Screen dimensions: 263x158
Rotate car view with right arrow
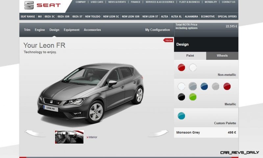click(x=158, y=134)
